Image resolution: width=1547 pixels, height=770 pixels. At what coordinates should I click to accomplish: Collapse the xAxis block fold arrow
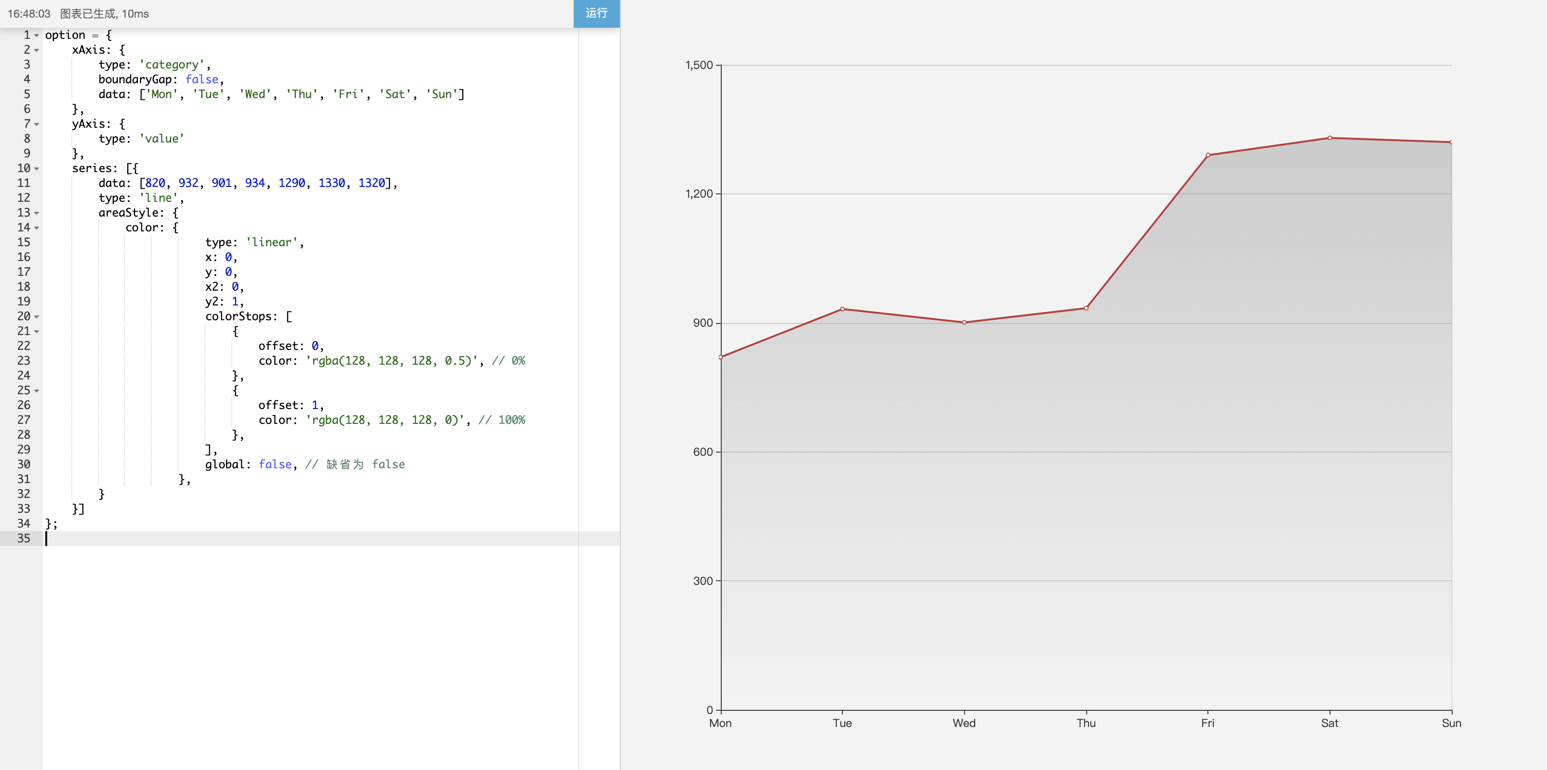click(37, 50)
